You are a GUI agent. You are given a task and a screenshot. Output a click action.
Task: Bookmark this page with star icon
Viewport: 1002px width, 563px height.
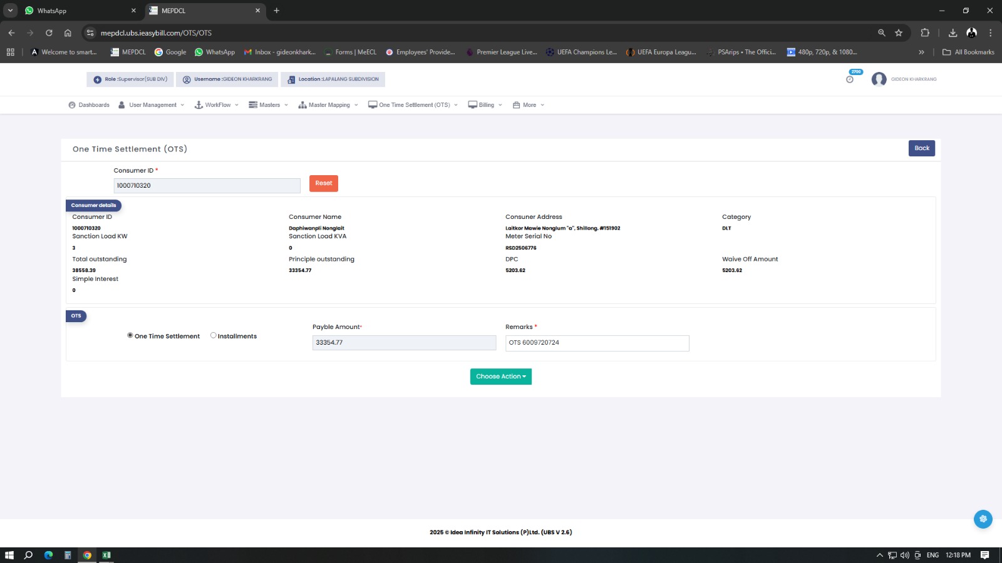point(899,33)
